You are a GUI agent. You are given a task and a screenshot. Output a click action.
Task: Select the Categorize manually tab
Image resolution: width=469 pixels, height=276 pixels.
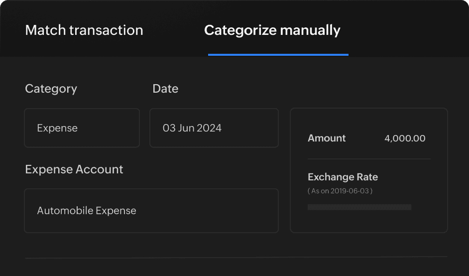click(x=272, y=30)
